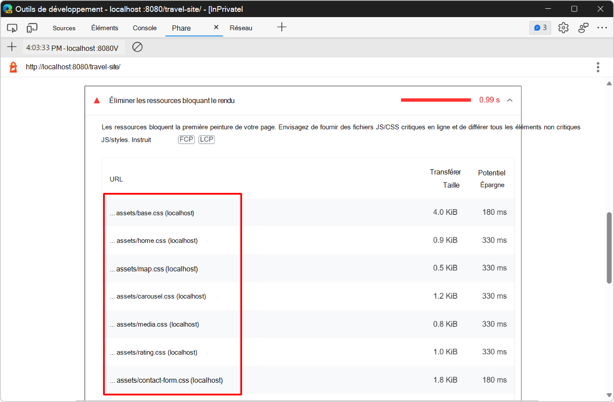
Task: Select the Phare tab
Action: pos(181,28)
